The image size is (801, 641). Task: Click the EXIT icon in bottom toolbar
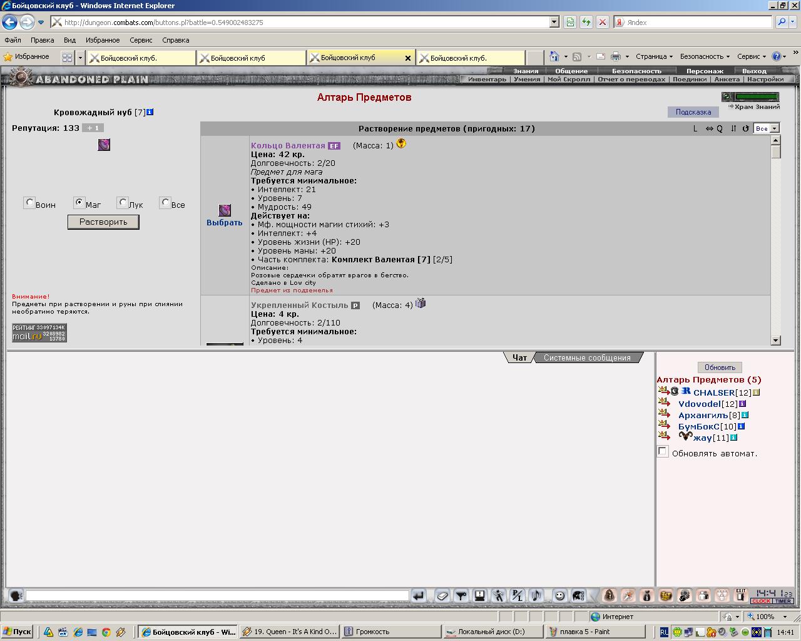(742, 595)
